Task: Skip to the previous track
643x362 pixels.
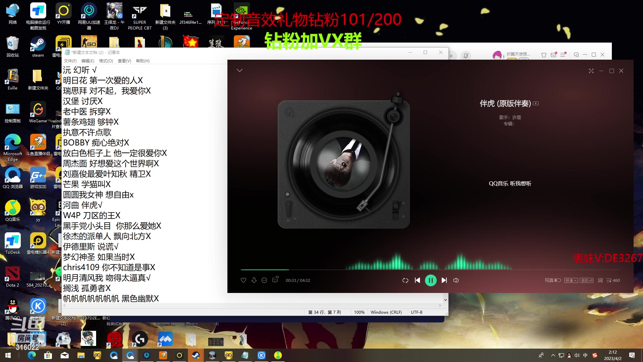Action: 417,280
